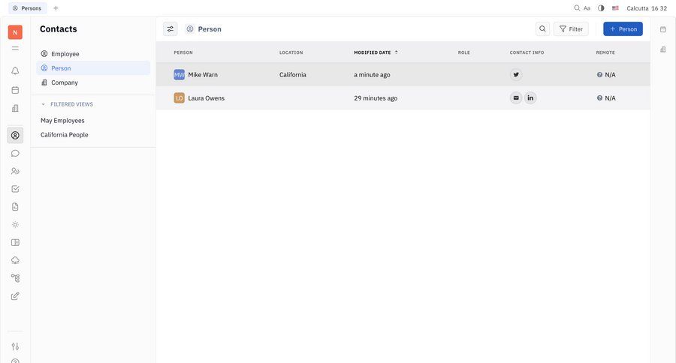Open the California People filtered view
676x363 pixels.
65,135
